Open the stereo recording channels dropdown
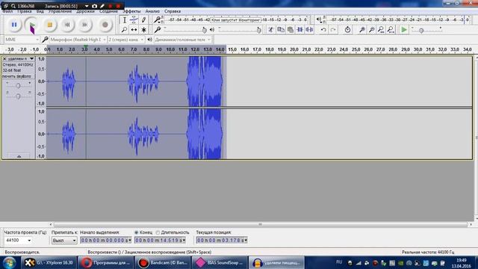 126,40
